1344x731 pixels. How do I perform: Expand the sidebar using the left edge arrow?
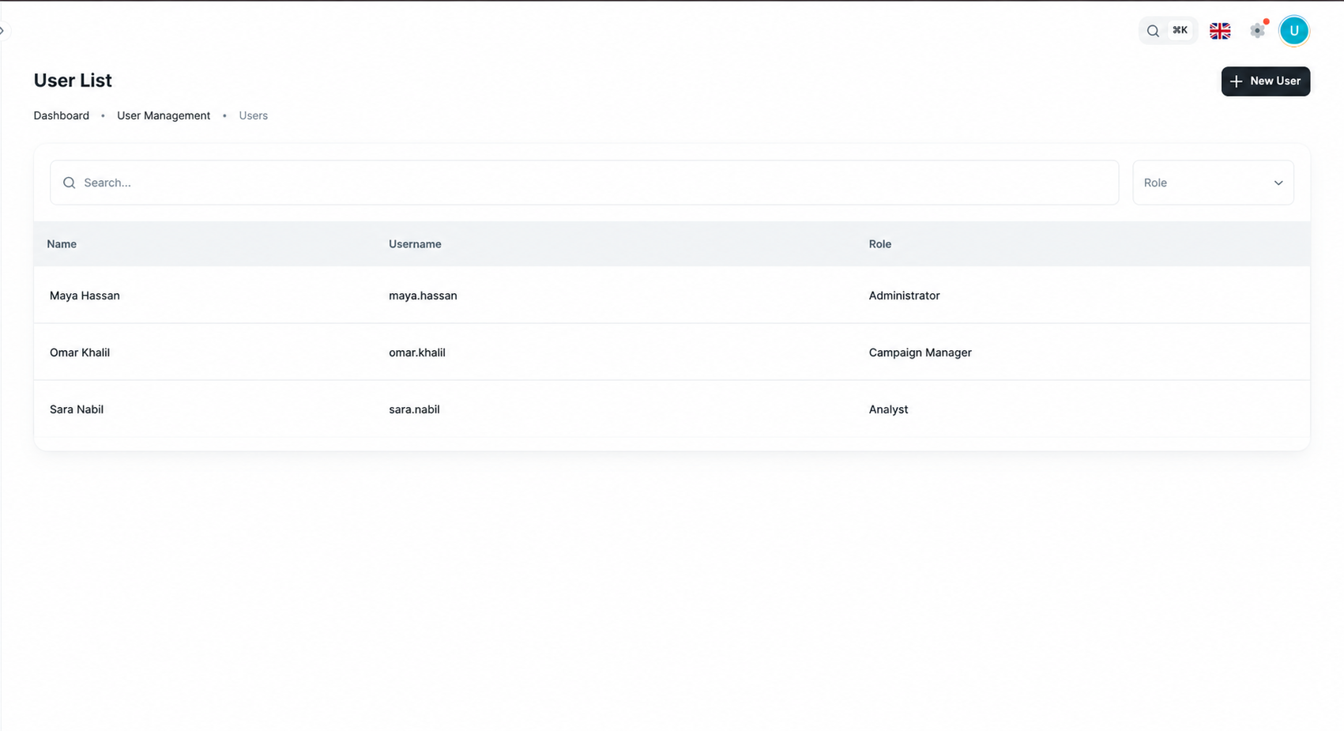2,31
